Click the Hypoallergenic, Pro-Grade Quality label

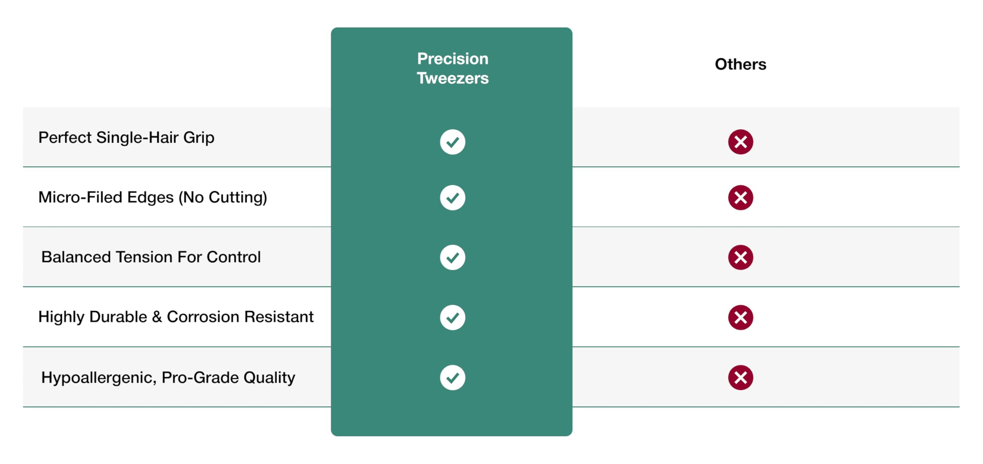point(168,377)
